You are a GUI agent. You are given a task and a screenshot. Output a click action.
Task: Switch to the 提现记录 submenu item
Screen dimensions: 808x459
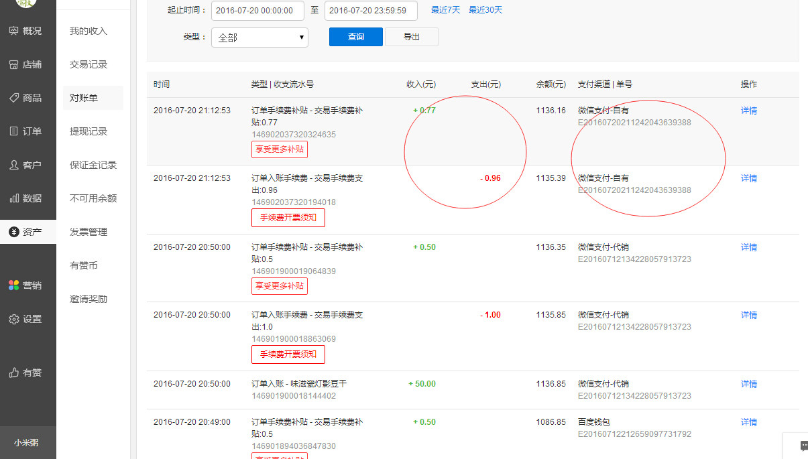[89, 131]
